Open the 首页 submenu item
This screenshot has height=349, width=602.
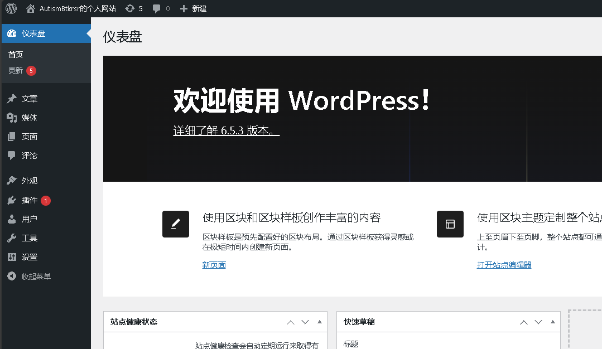coord(16,55)
